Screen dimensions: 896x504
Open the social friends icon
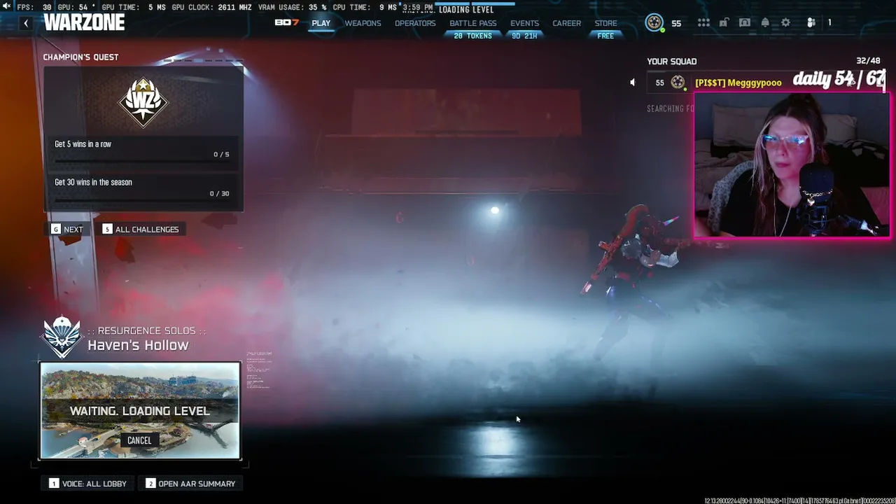pos(811,22)
